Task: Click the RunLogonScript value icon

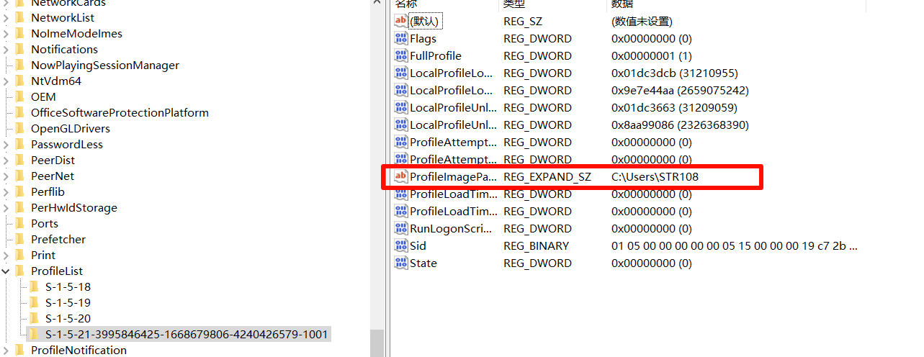Action: click(401, 229)
